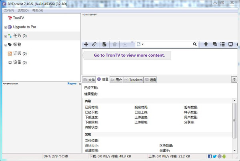Click the 健康程度 label
This screenshot has height=161, width=240.
[x=91, y=94]
